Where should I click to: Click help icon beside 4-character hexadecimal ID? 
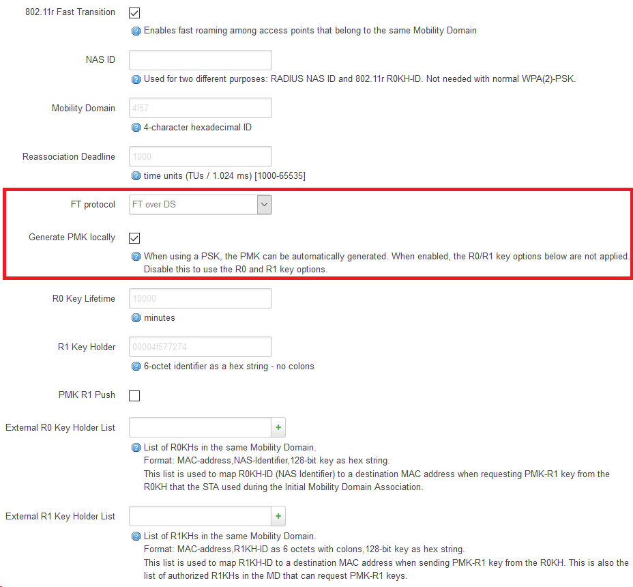point(136,128)
